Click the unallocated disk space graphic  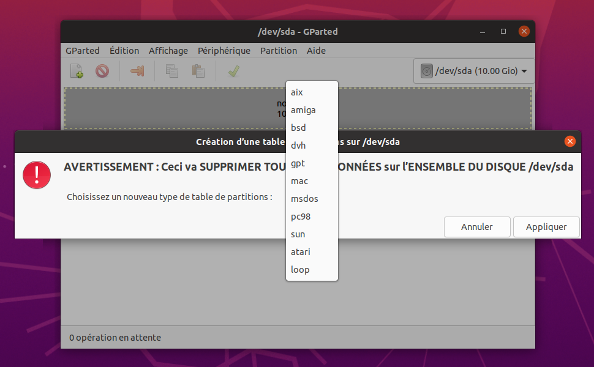click(298, 108)
